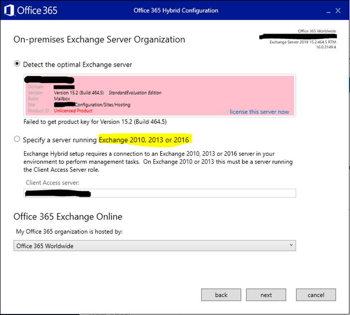Click the 'Client Access server:' label
Viewport: 350px width, 315px height.
pos(52,183)
